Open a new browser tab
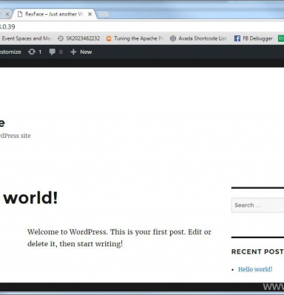Screen dimensions: 284x295 pos(104,15)
